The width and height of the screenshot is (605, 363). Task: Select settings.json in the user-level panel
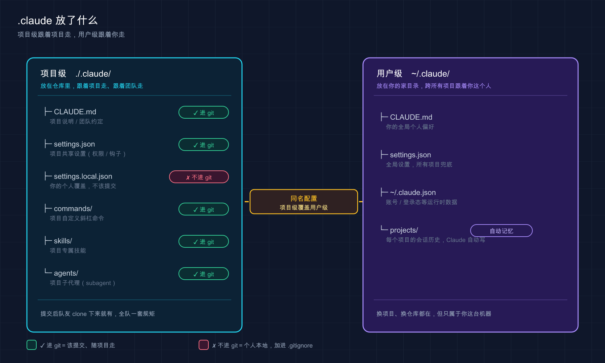(410, 155)
